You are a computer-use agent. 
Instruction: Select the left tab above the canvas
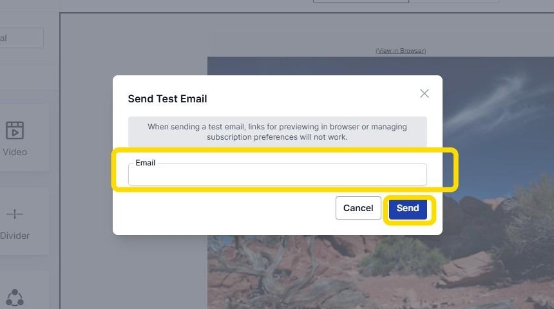[x=361, y=1]
